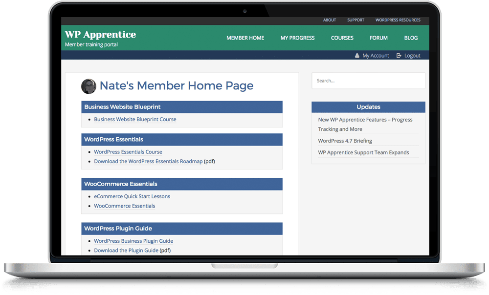
Task: Click the Logout text link
Action: click(412, 56)
